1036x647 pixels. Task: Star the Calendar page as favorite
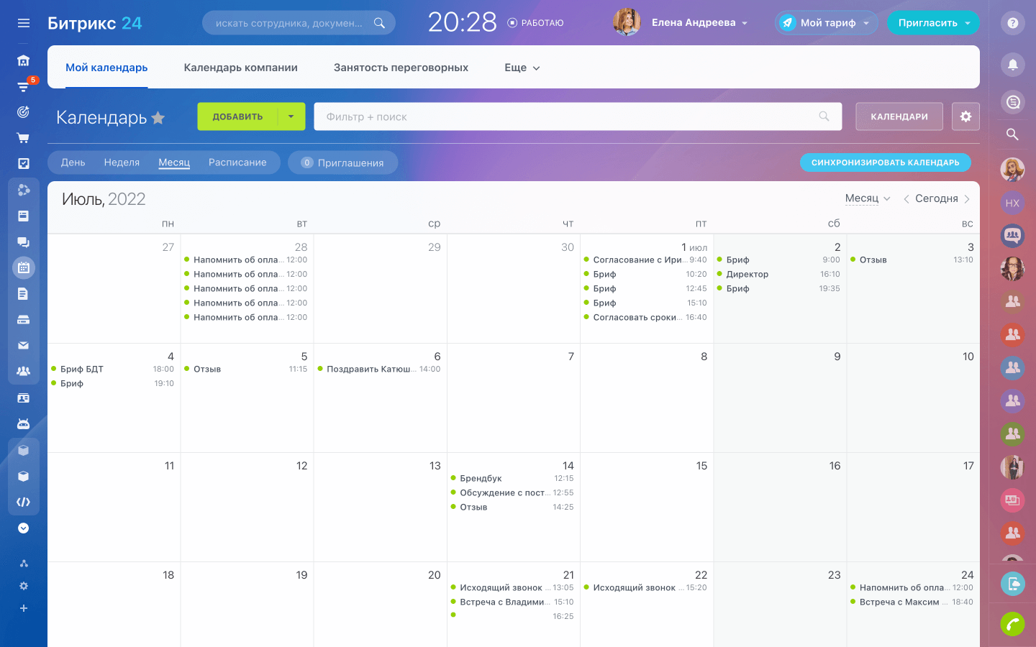pos(158,118)
